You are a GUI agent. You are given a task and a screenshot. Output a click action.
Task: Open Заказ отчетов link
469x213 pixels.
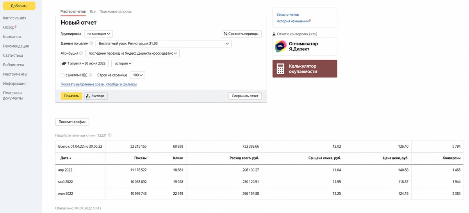click(x=288, y=14)
